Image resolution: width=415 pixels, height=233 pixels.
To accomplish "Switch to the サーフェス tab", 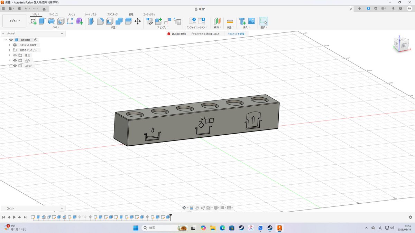I will [53, 14].
